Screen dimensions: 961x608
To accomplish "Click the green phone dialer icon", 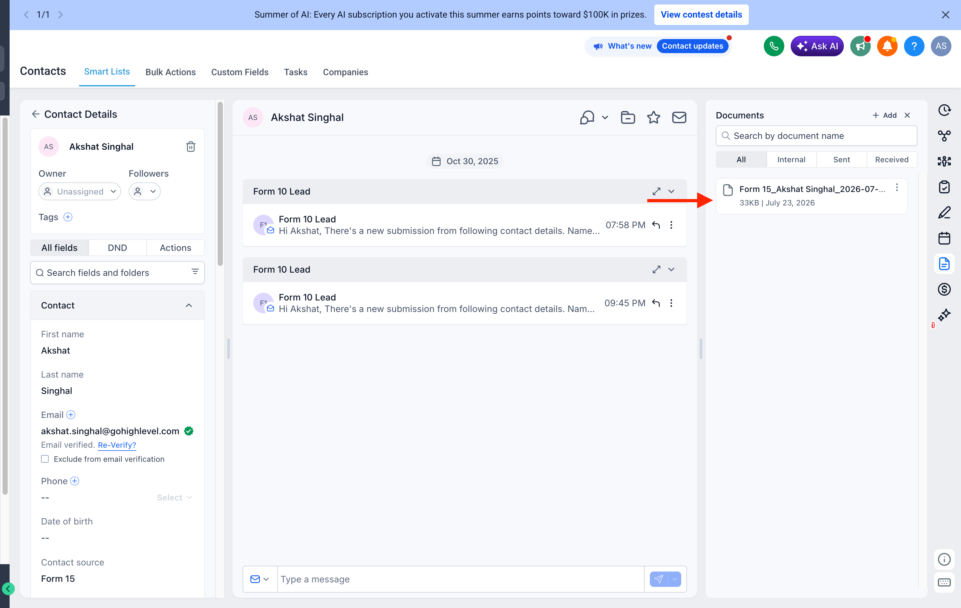I will point(773,46).
